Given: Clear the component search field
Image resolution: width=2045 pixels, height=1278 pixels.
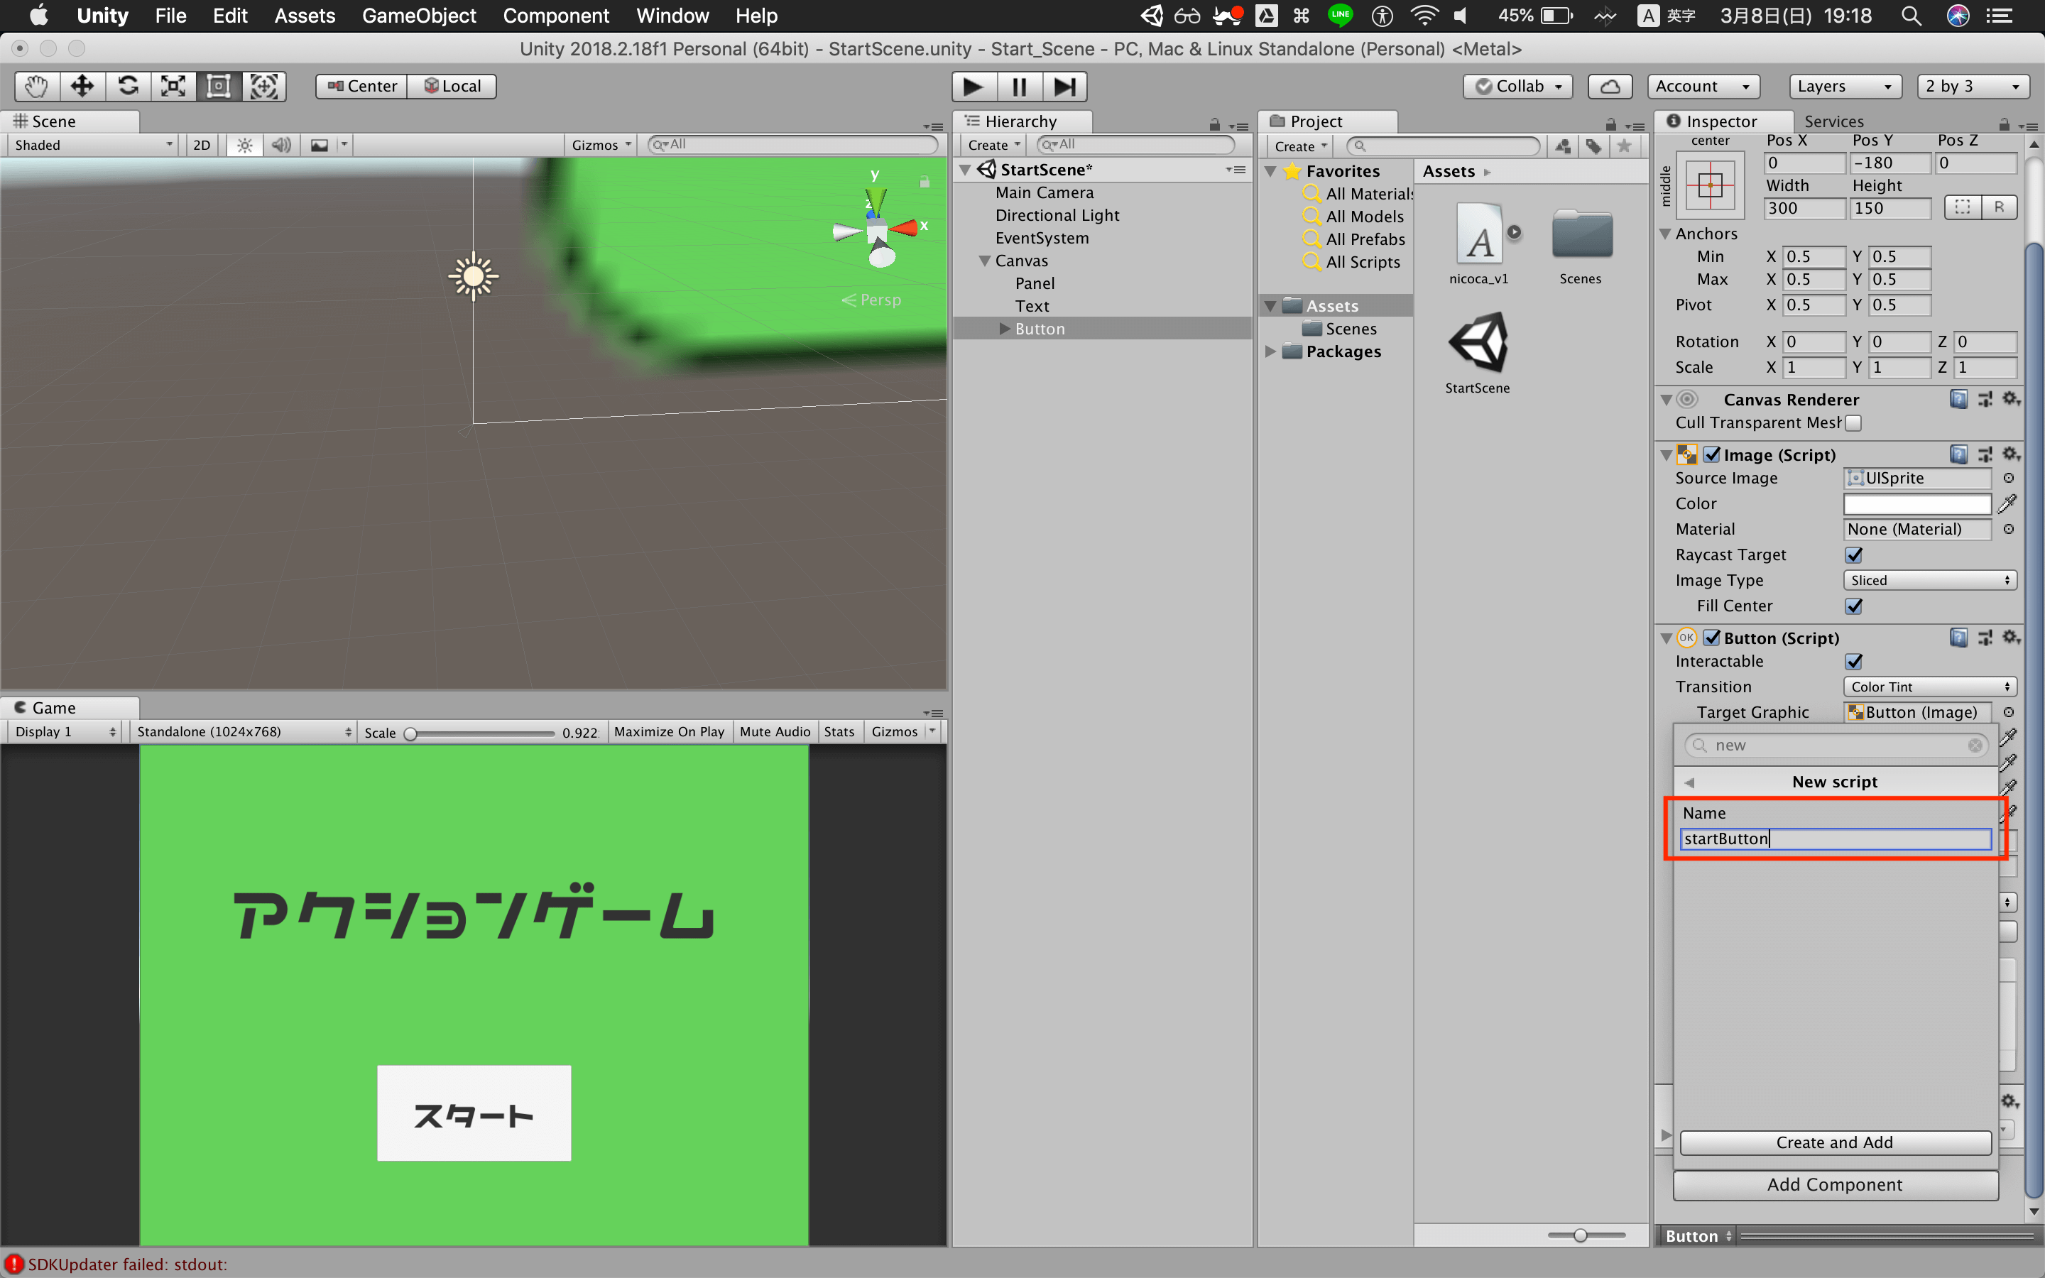Looking at the screenshot, I should 1975,745.
